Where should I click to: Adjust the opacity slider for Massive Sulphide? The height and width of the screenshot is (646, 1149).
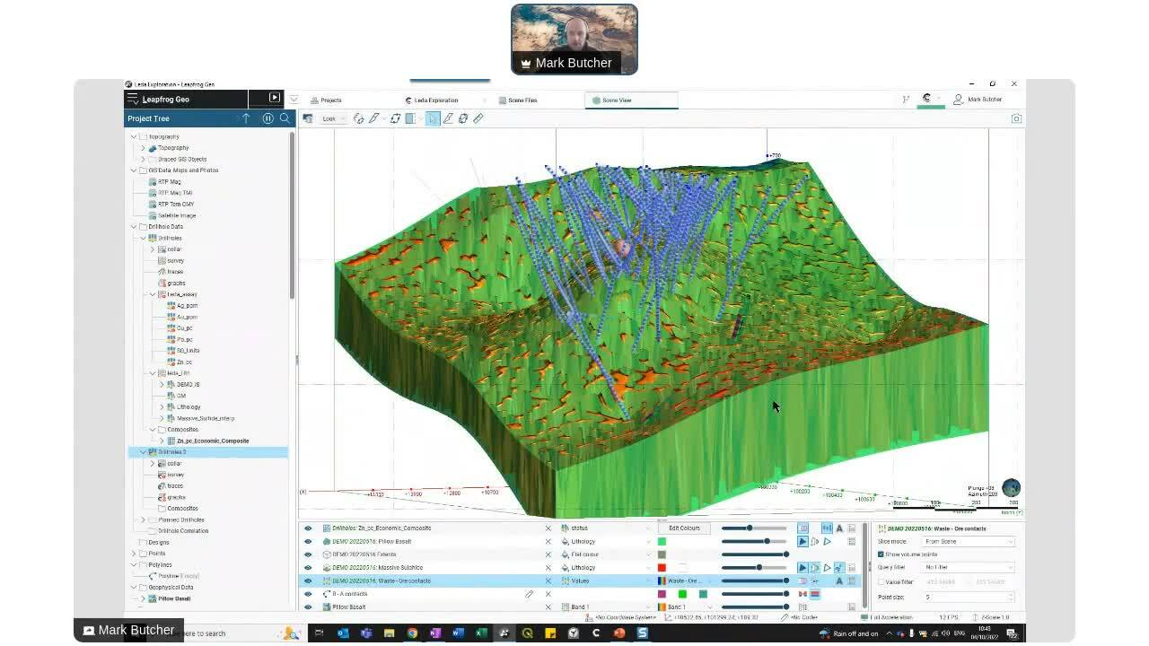click(x=753, y=568)
